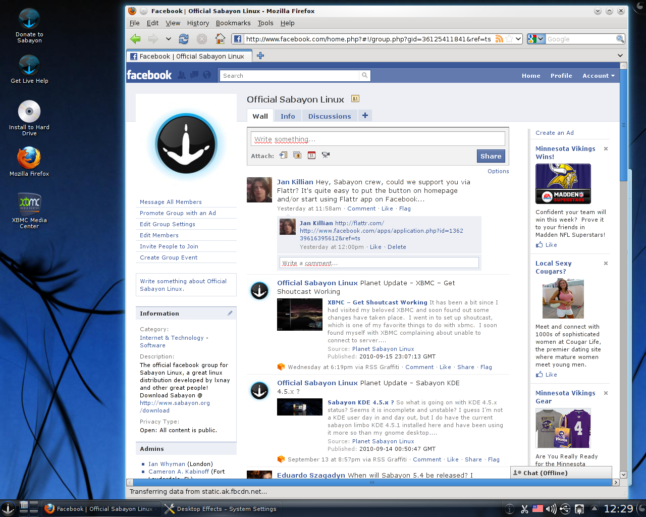Open the Bookmarks menu
The image size is (646, 517).
point(233,23)
